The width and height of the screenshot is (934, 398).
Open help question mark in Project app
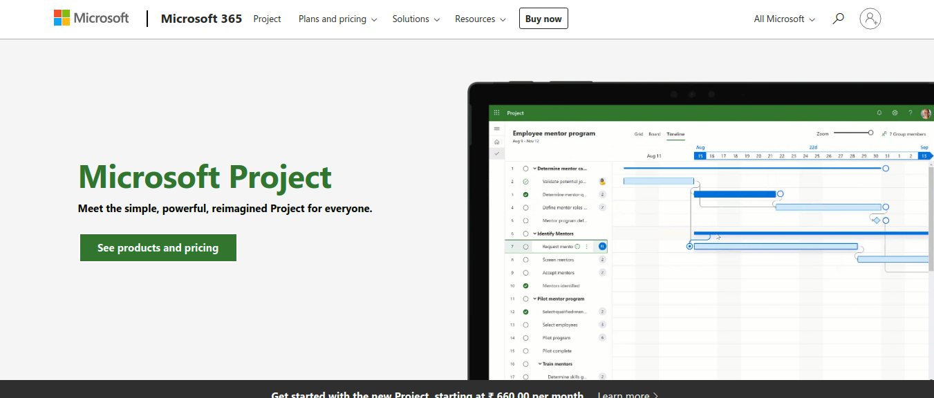[910, 113]
